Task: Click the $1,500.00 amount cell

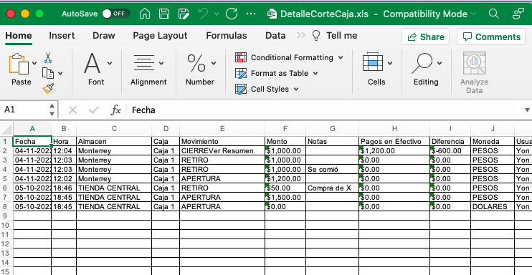Action: (x=285, y=198)
